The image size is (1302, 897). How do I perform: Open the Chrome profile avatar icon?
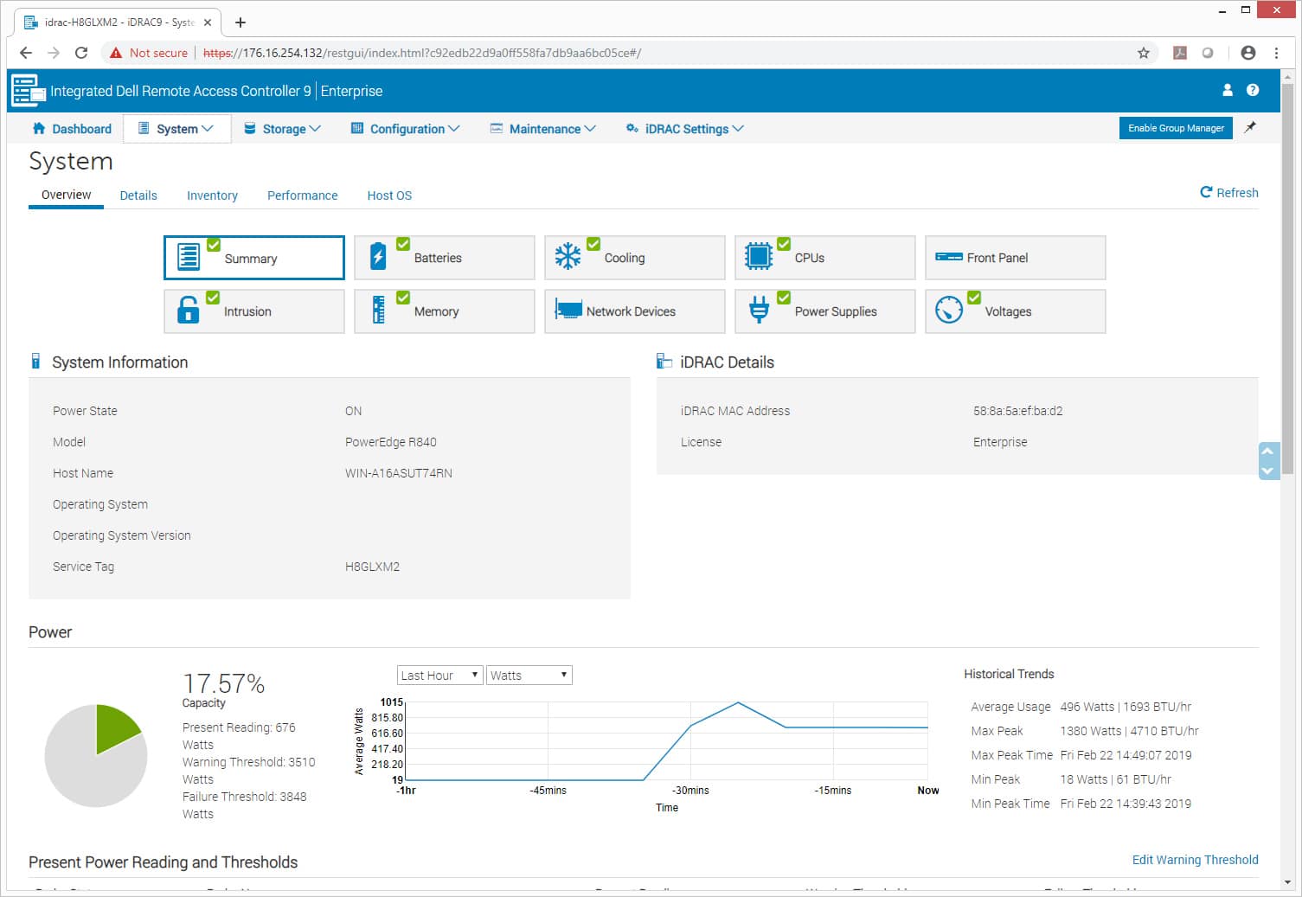1247,53
